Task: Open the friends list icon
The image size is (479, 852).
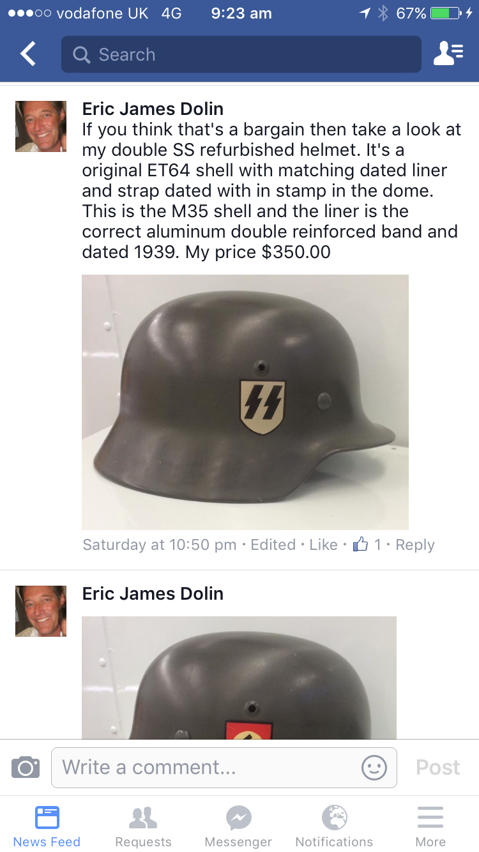Action: [448, 54]
